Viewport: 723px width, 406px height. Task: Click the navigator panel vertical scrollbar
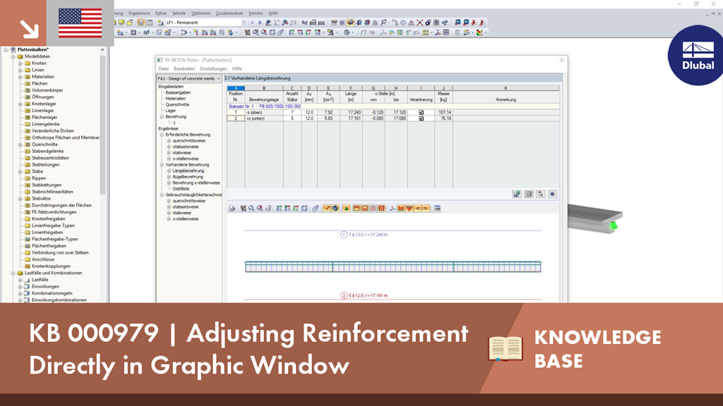pyautogui.click(x=102, y=124)
